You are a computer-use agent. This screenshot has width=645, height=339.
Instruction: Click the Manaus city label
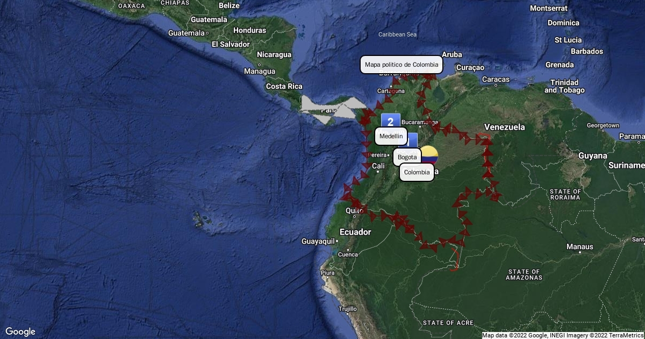[x=580, y=247]
